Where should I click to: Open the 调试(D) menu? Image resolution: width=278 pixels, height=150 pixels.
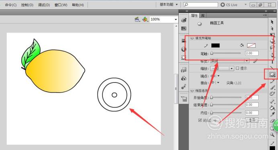point(44,5)
